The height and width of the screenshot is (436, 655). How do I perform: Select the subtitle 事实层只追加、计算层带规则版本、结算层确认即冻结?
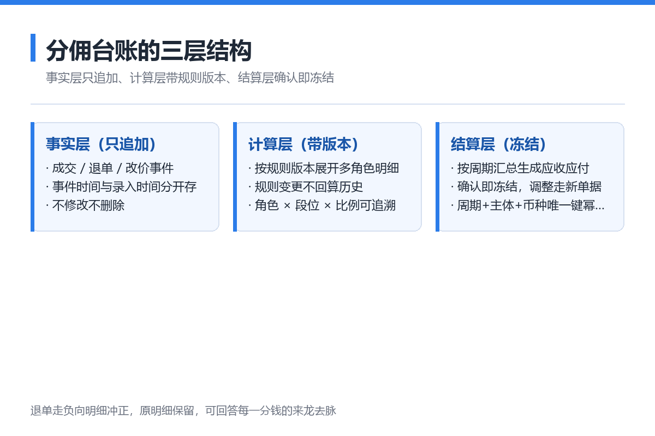(190, 77)
